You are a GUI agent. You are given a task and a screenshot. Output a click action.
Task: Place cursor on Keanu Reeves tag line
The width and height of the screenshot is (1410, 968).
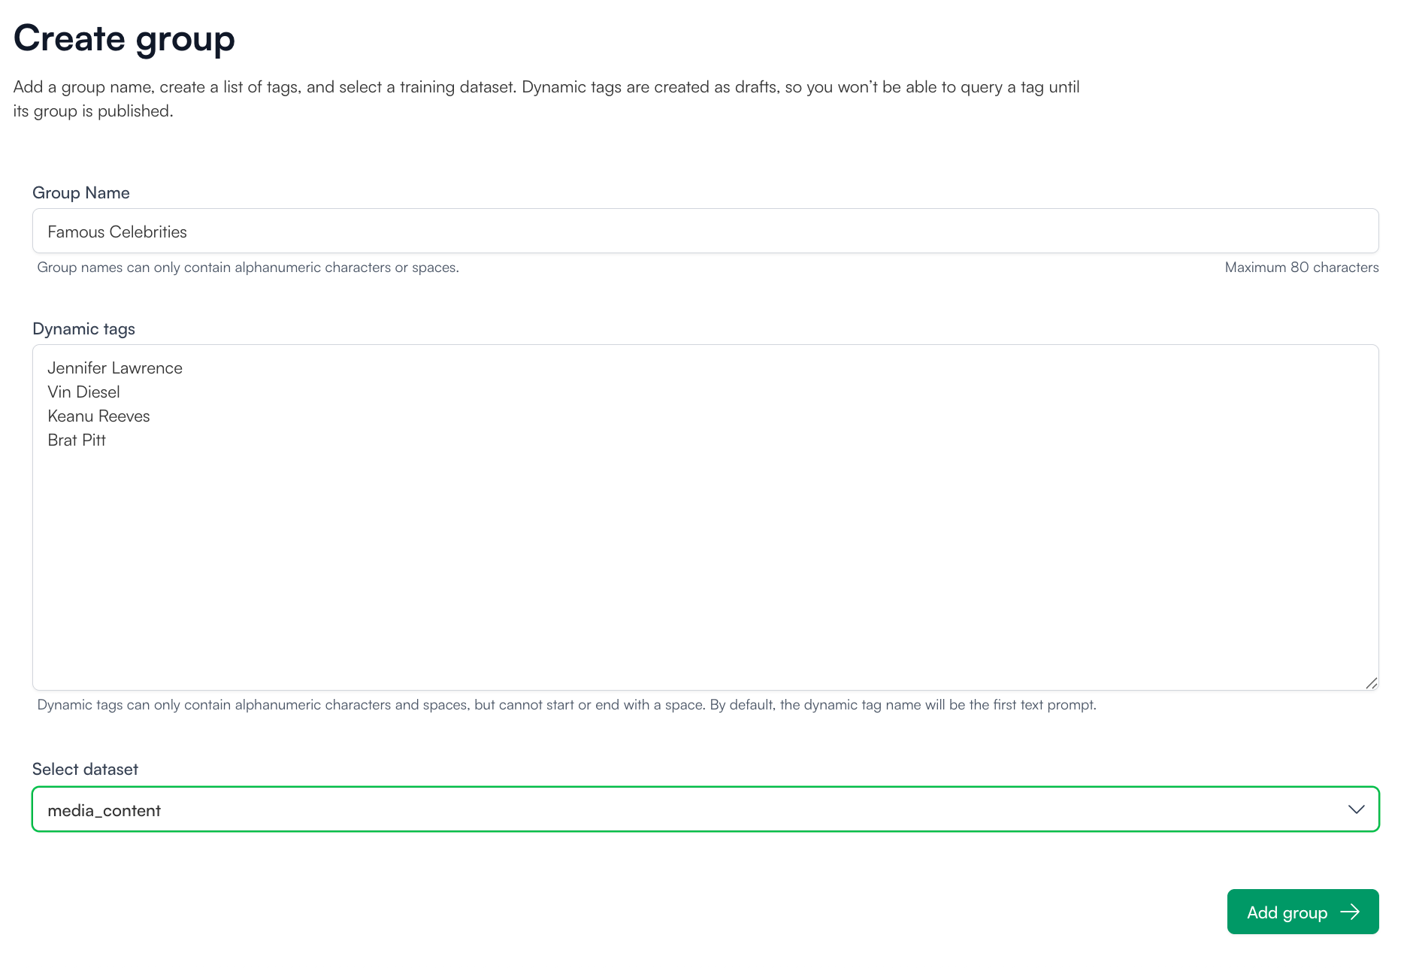point(99,416)
